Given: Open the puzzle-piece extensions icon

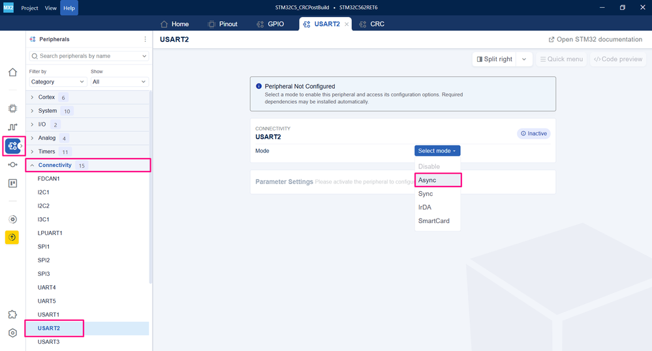Looking at the screenshot, I should [x=12, y=314].
